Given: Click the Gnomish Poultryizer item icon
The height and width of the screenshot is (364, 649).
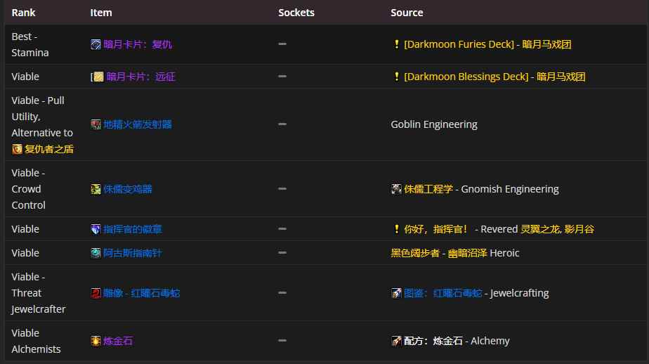Looking at the screenshot, I should point(96,189).
